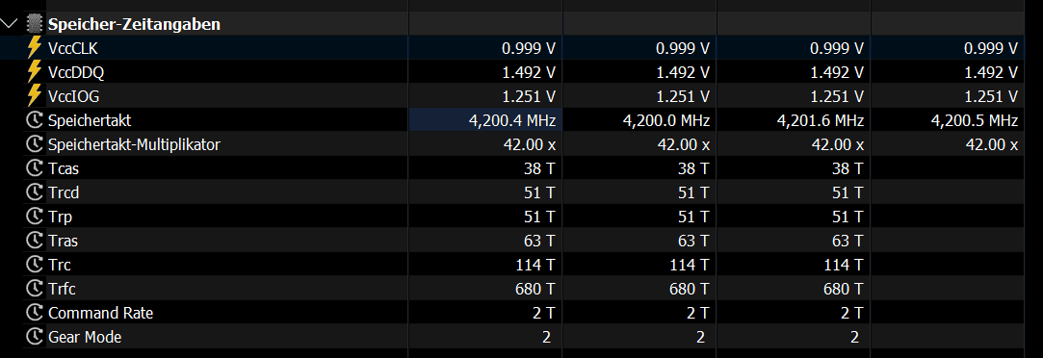
Task: Click the last-column 1.492 V VccDDQ value
Action: (x=991, y=72)
